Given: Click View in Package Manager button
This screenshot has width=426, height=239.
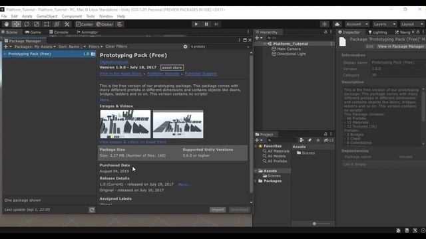Looking at the screenshot, I should (401, 46).
